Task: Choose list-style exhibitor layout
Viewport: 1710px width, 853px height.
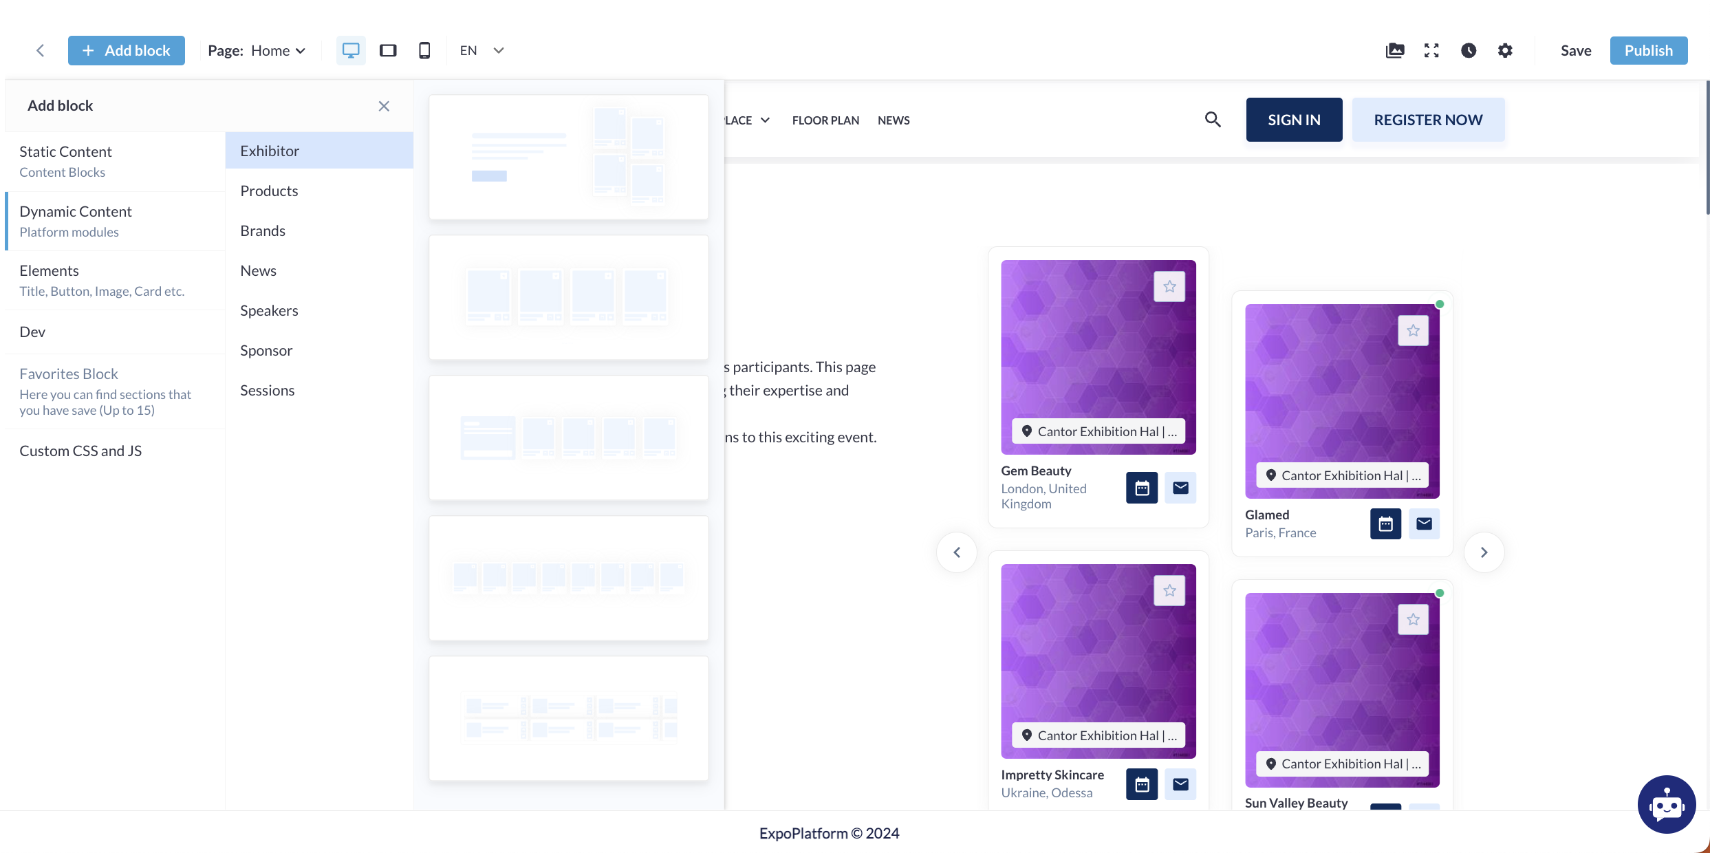Action: [x=569, y=719]
